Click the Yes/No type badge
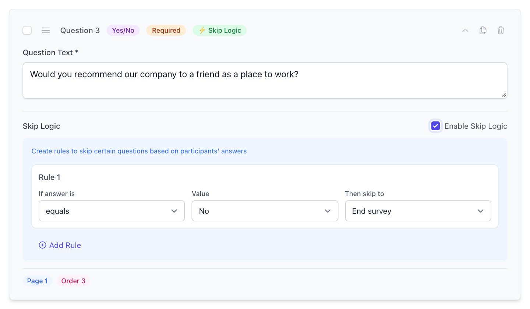This screenshot has height=309, width=530. pos(123,31)
